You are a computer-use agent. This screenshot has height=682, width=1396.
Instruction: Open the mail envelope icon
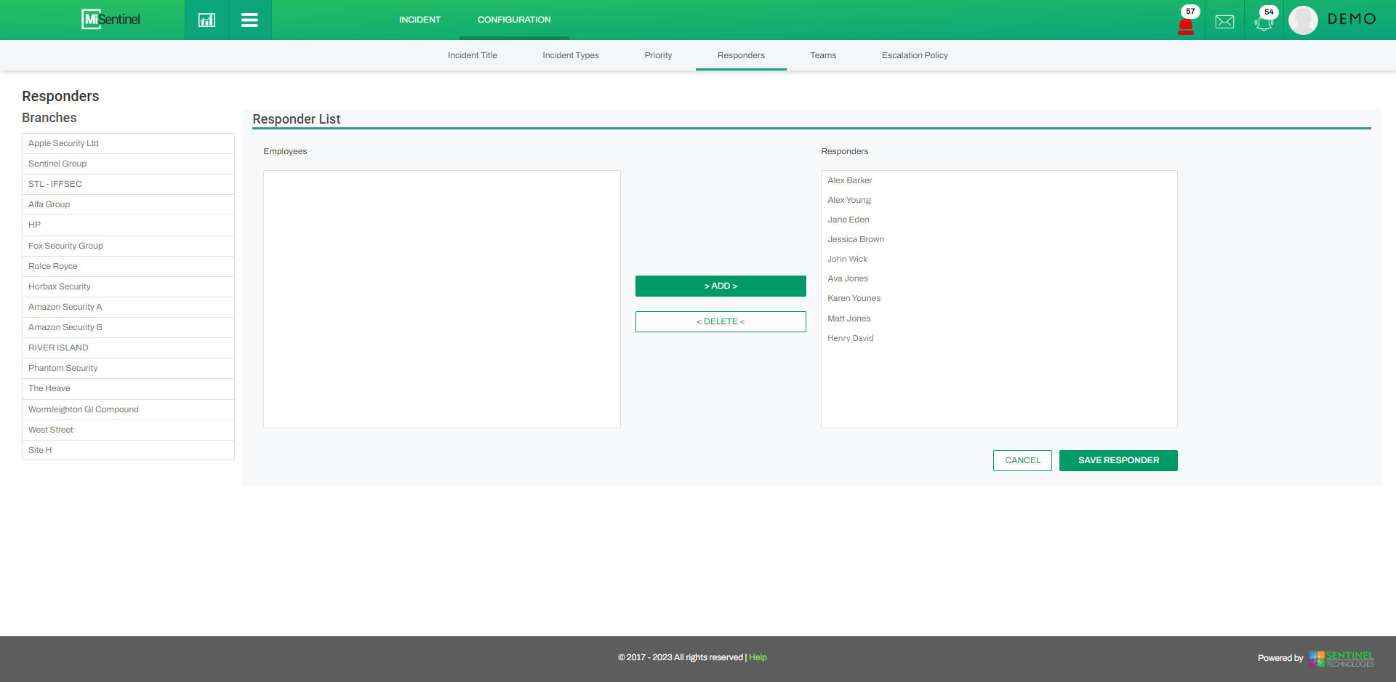[x=1224, y=21]
